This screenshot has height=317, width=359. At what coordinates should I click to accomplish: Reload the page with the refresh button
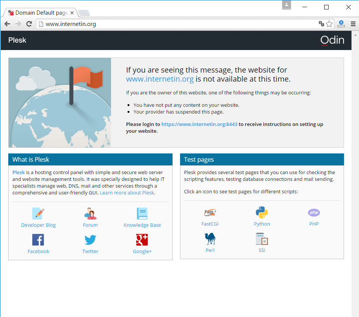pos(29,24)
